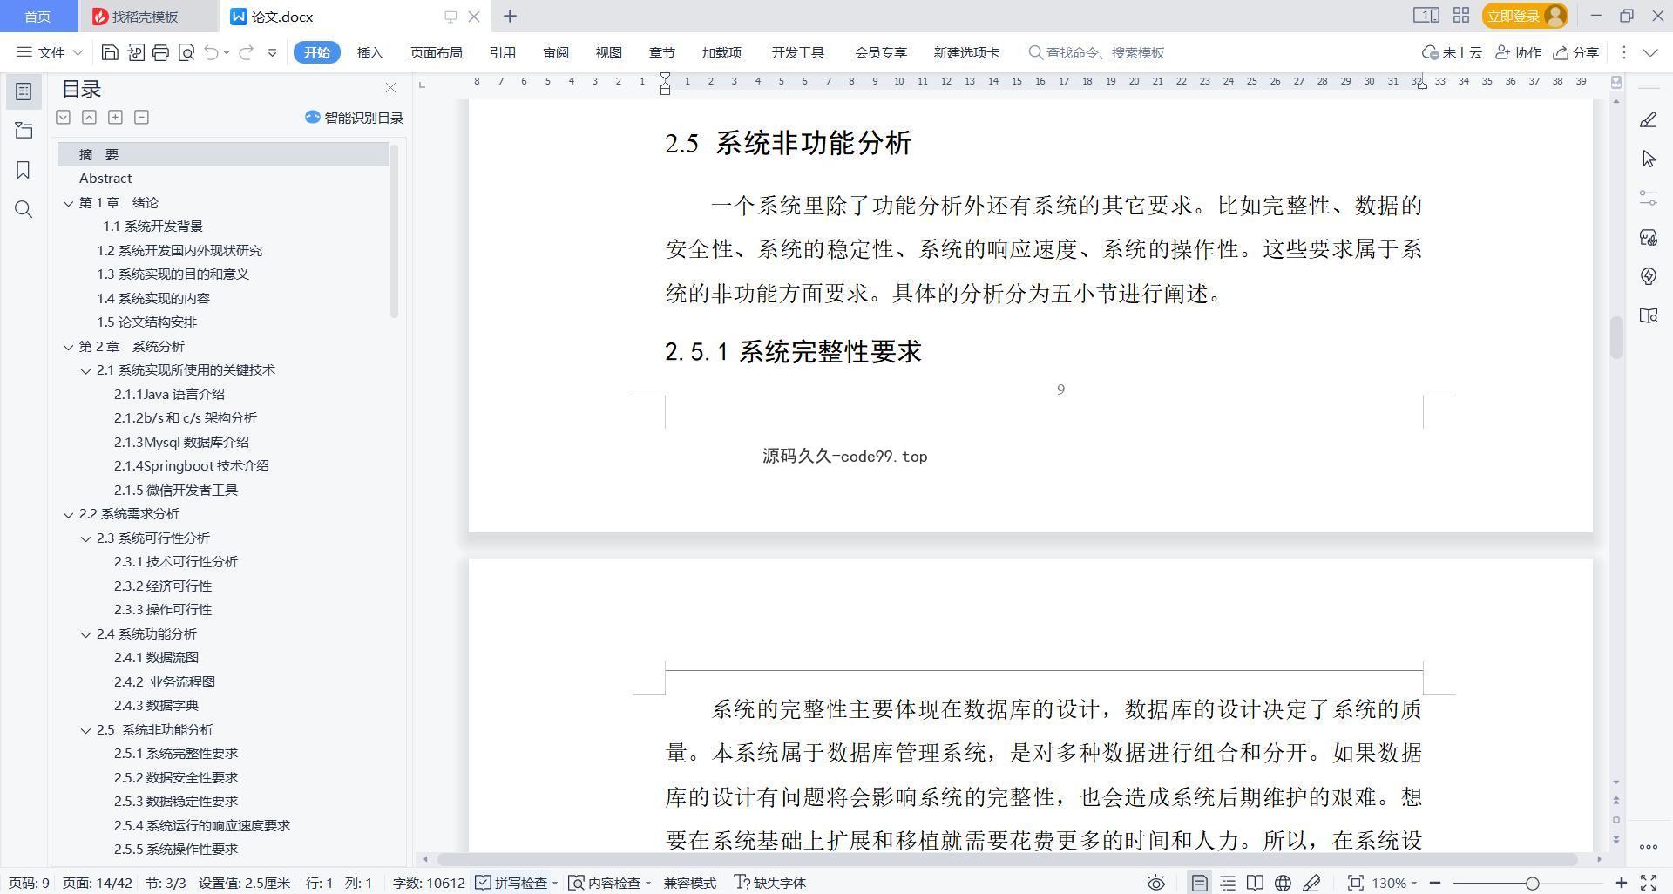
Task: Click fit page zoom icon in status bar
Action: [1355, 883]
